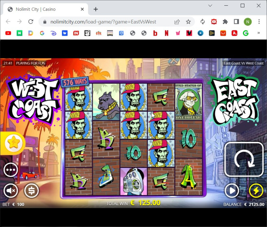The height and width of the screenshot is (227, 267).
Task: Close the Nolimit City | Casino tab
Action: 82,9
